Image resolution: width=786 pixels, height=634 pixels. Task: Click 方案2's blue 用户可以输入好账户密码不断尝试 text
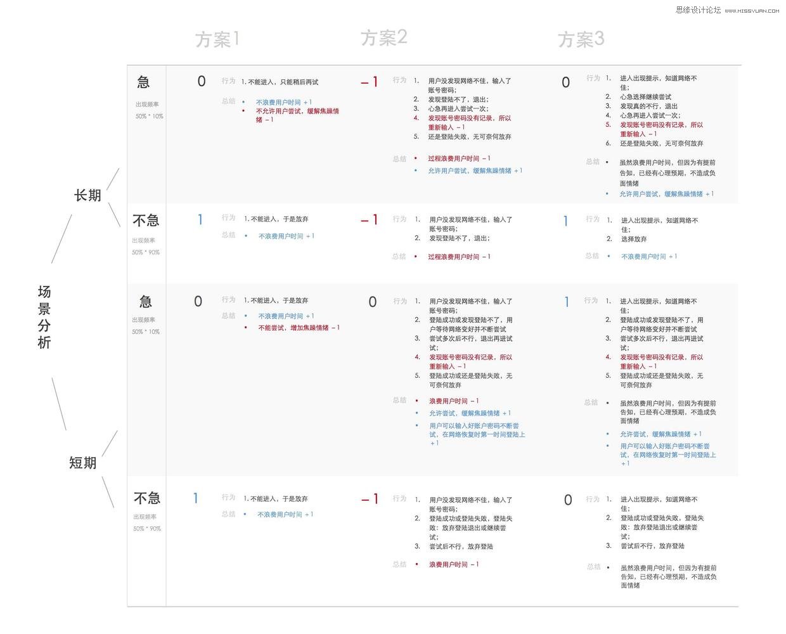pyautogui.click(x=477, y=434)
